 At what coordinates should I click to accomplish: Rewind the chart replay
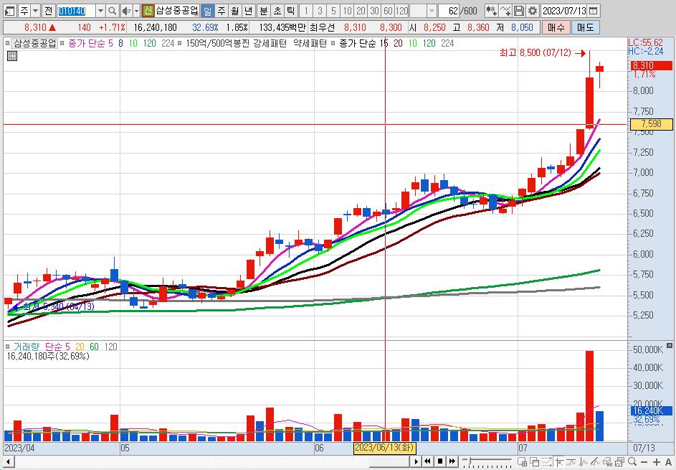pos(427,462)
